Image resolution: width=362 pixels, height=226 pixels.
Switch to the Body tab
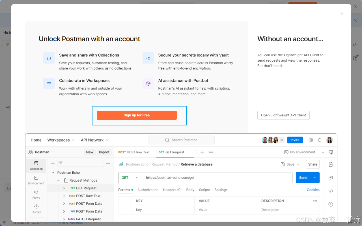(x=190, y=190)
